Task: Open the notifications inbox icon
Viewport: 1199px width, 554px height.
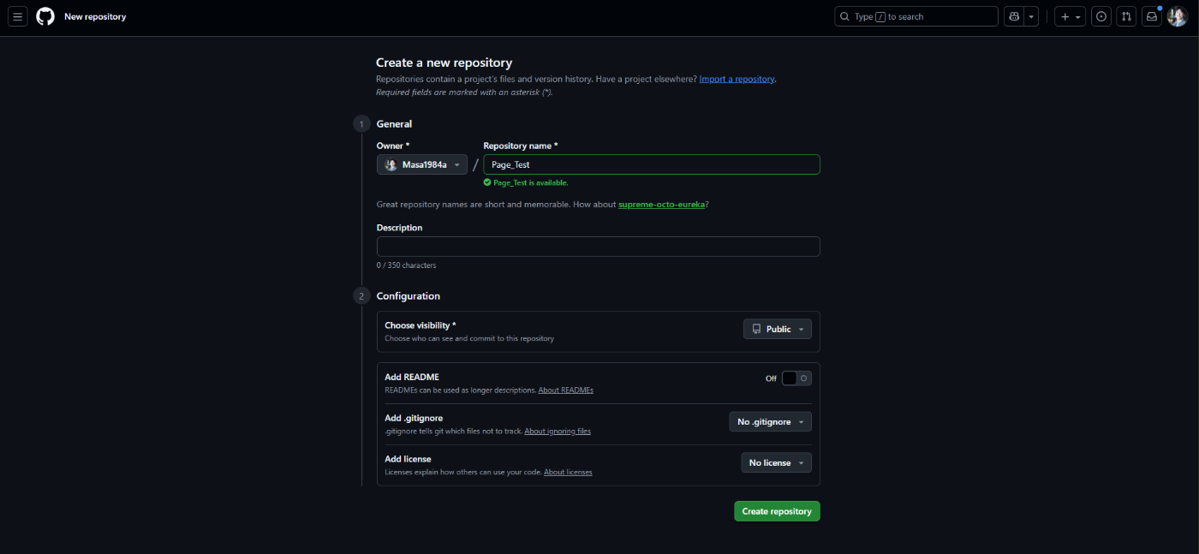Action: pyautogui.click(x=1151, y=16)
